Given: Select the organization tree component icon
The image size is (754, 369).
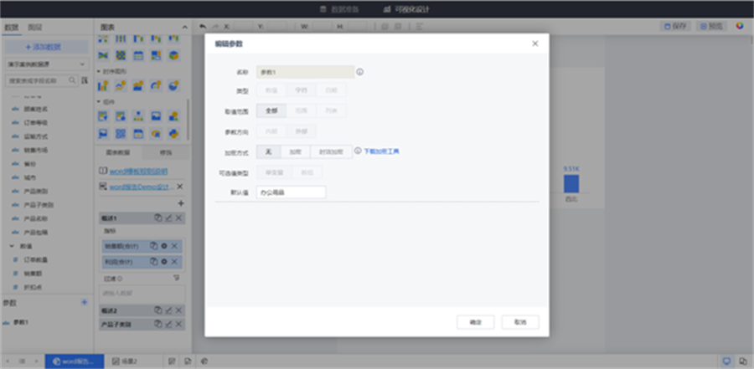Looking at the screenshot, I should click(x=138, y=116).
